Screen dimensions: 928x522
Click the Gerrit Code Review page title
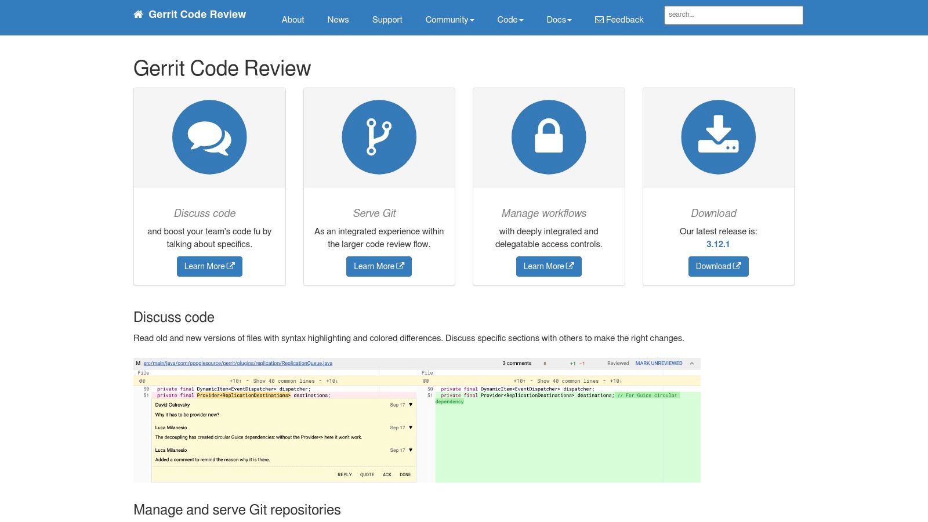click(222, 68)
